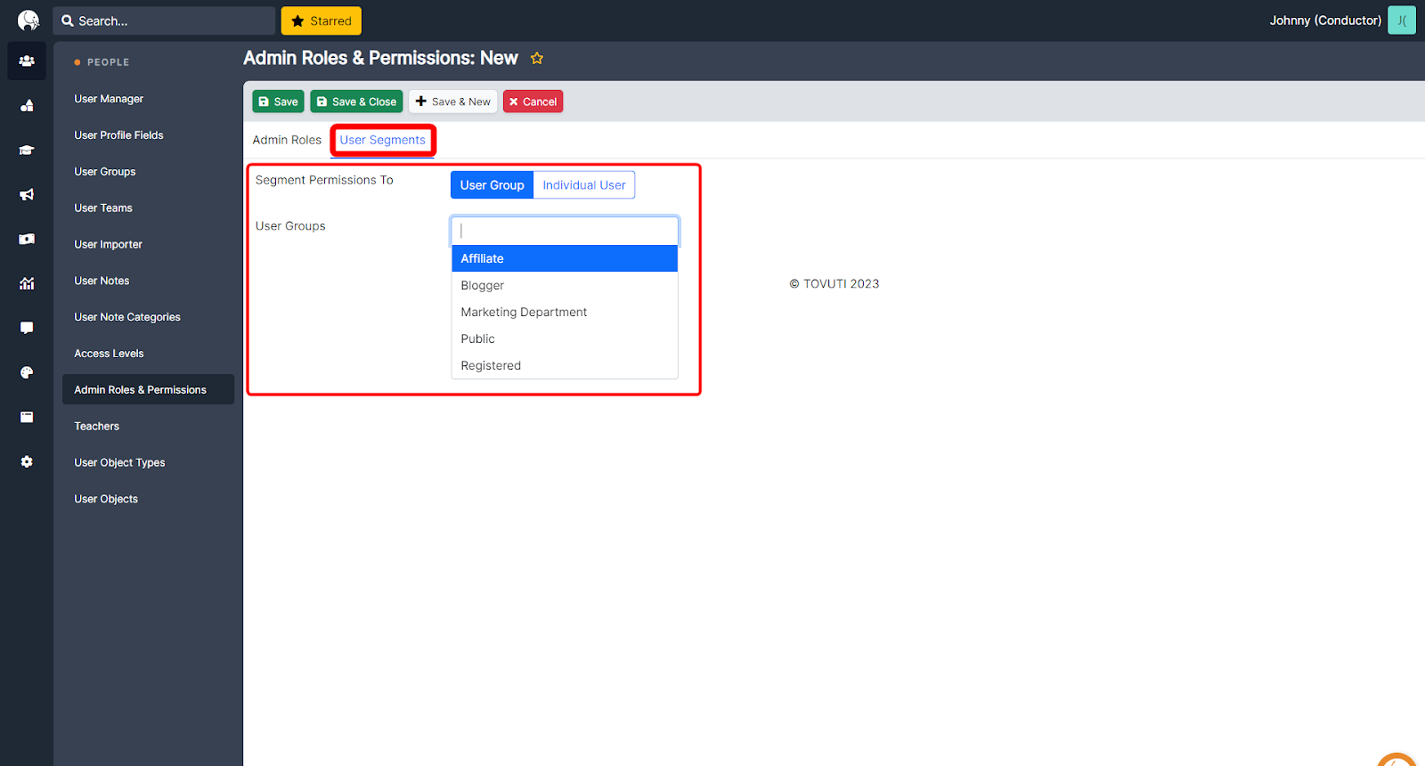The height and width of the screenshot is (766, 1425).
Task: Choose Affiliate from User Groups list
Action: click(565, 258)
